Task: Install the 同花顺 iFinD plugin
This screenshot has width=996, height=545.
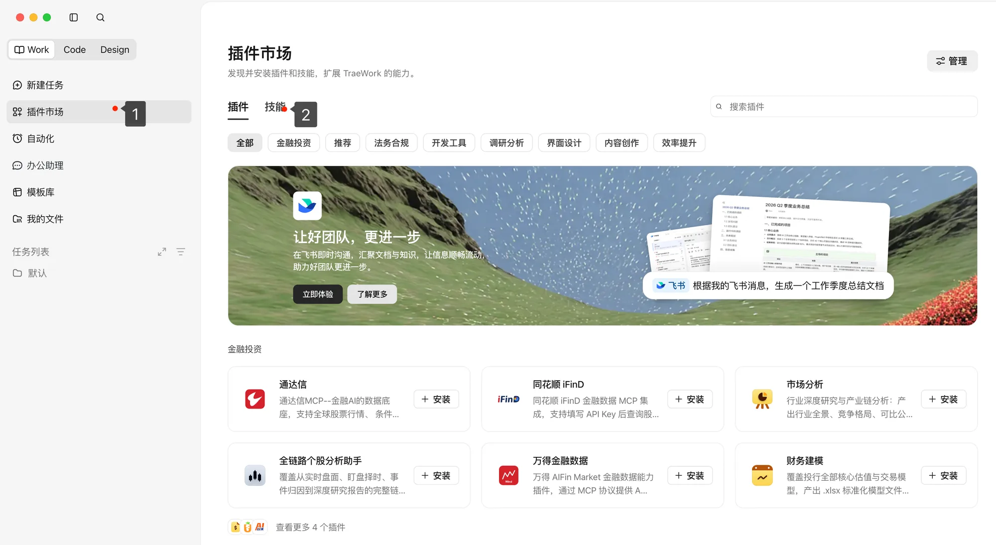Action: [x=690, y=399]
